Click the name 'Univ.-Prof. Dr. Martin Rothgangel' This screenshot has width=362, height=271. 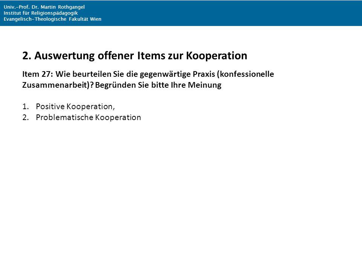pos(44,7)
